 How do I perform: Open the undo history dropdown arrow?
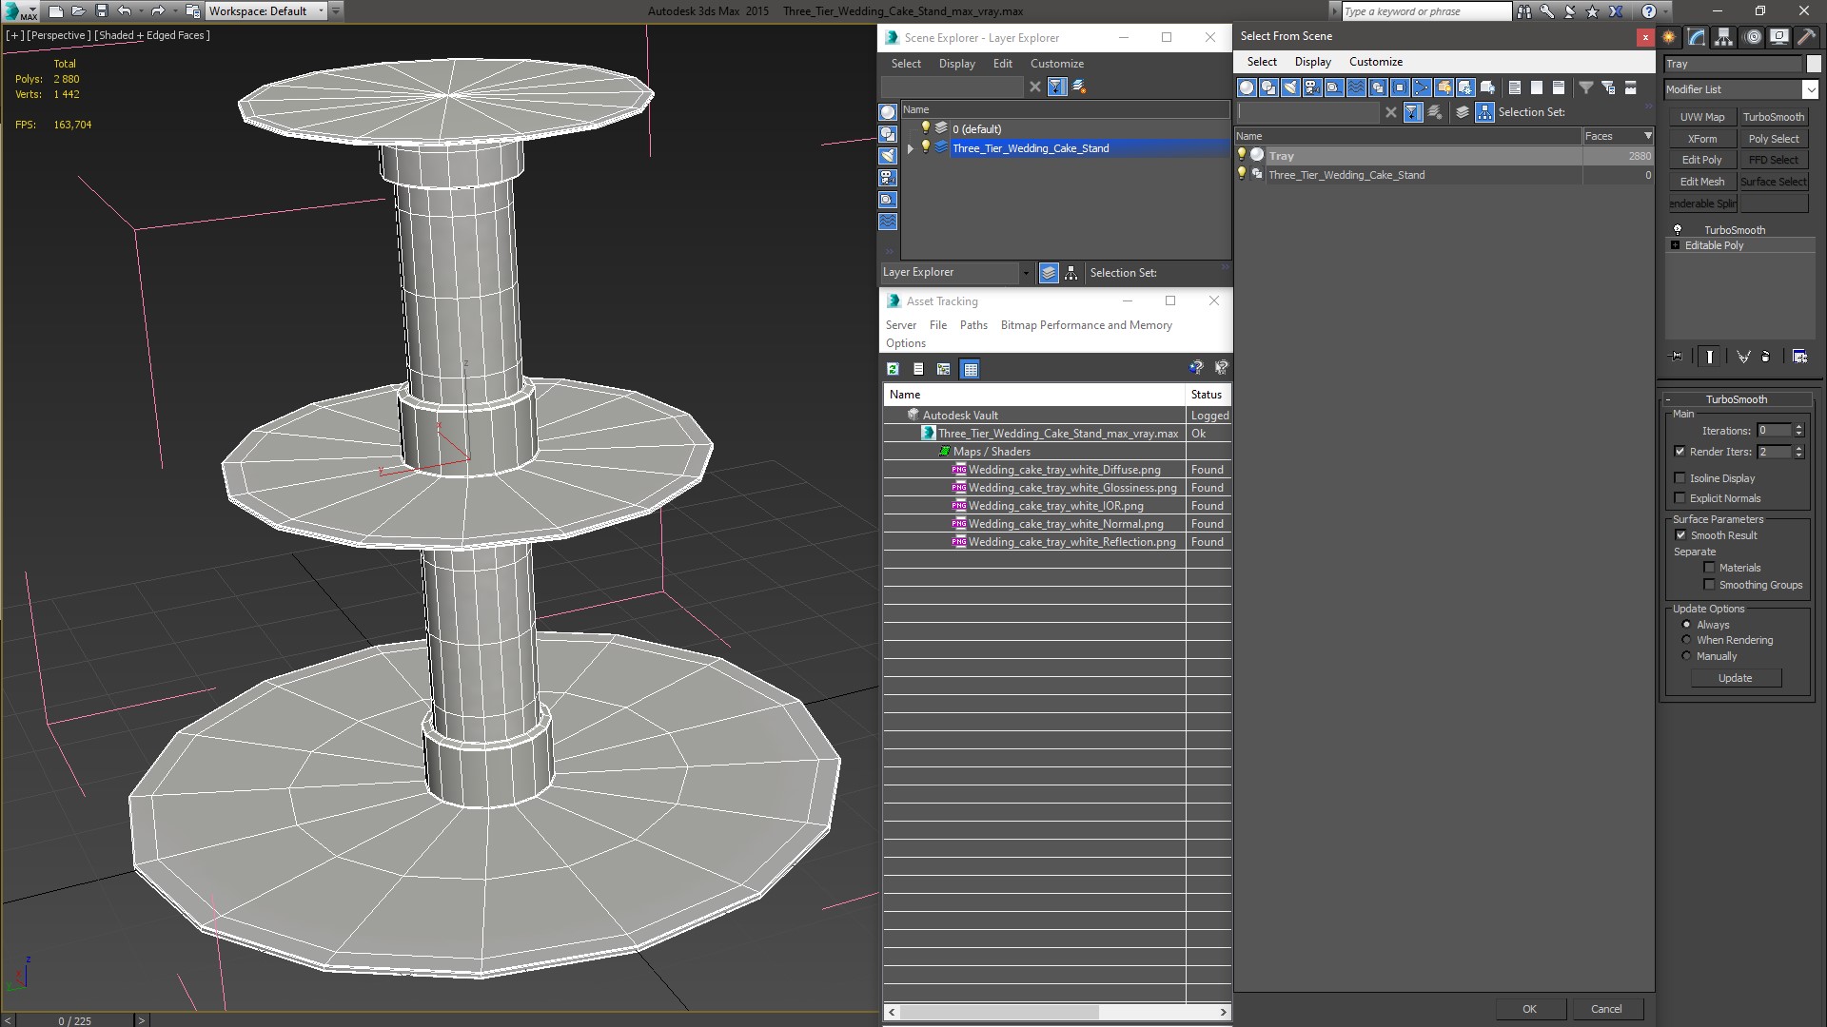coord(141,11)
